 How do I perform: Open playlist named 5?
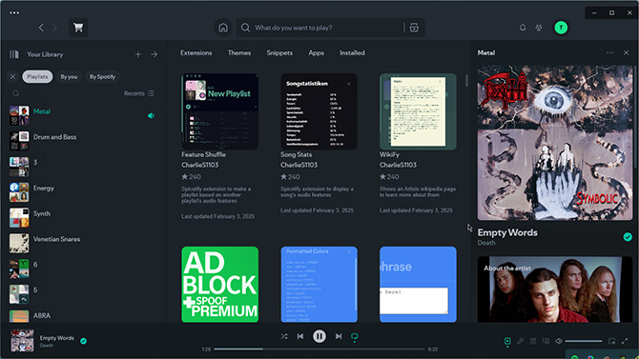84,294
